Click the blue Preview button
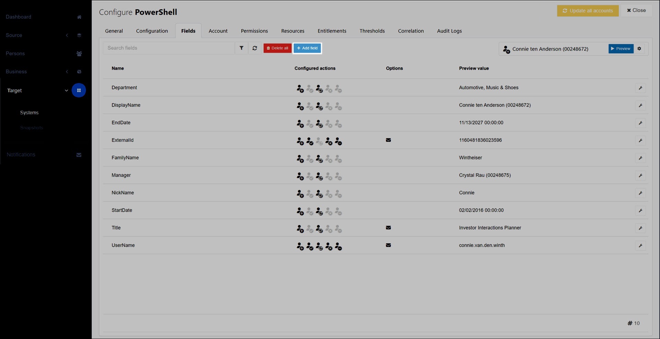660x339 pixels. (x=621, y=49)
